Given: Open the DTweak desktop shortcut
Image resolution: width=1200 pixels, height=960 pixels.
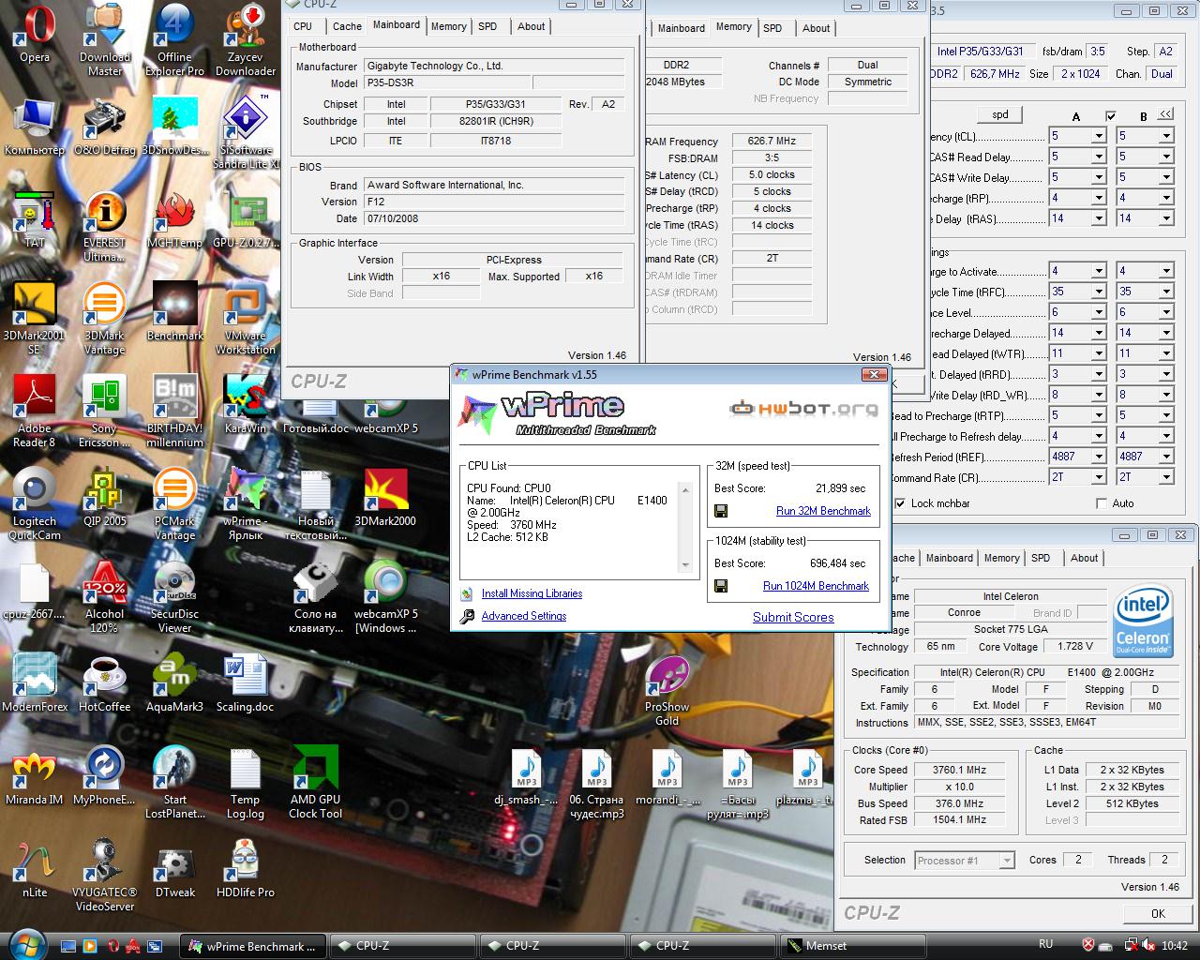Looking at the screenshot, I should (174, 869).
